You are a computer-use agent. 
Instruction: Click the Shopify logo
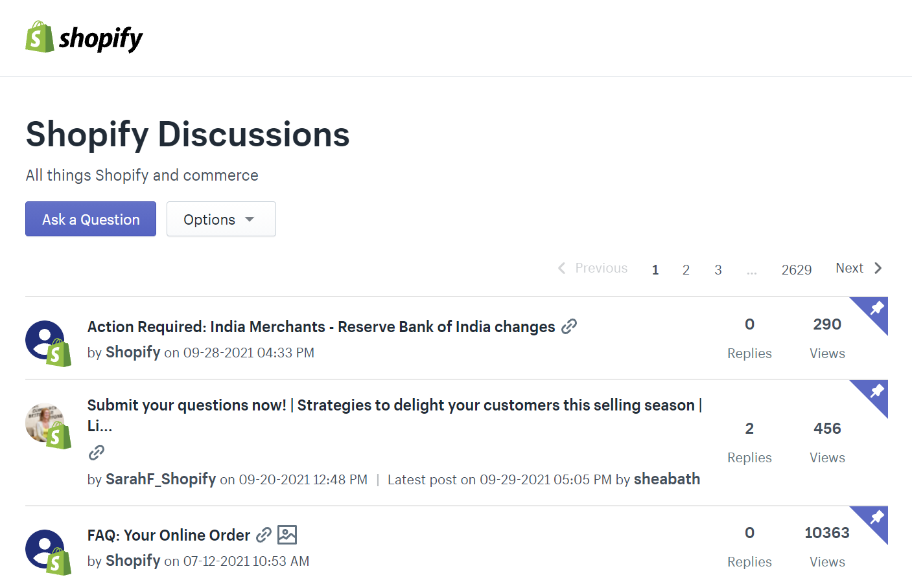click(84, 37)
